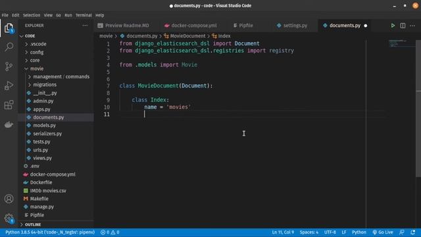421x237 pixels.
Task: Click the Go Live status bar button
Action: click(383, 232)
